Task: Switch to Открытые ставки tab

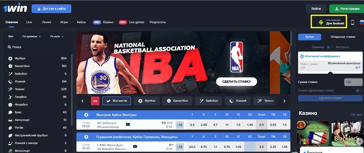Action: tap(343, 37)
